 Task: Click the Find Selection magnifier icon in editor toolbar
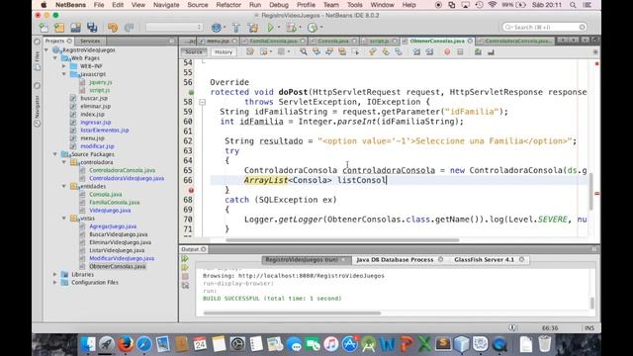[304, 51]
